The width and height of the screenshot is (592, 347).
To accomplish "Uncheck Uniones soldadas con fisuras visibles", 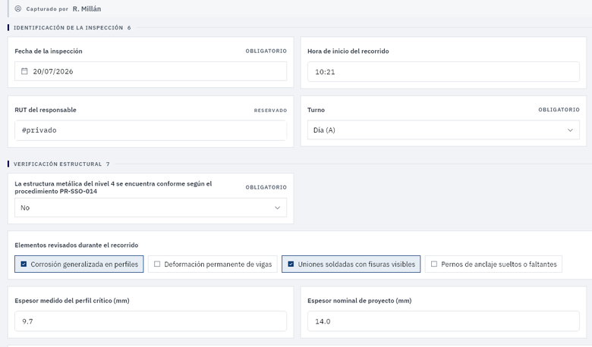I will coord(351,264).
